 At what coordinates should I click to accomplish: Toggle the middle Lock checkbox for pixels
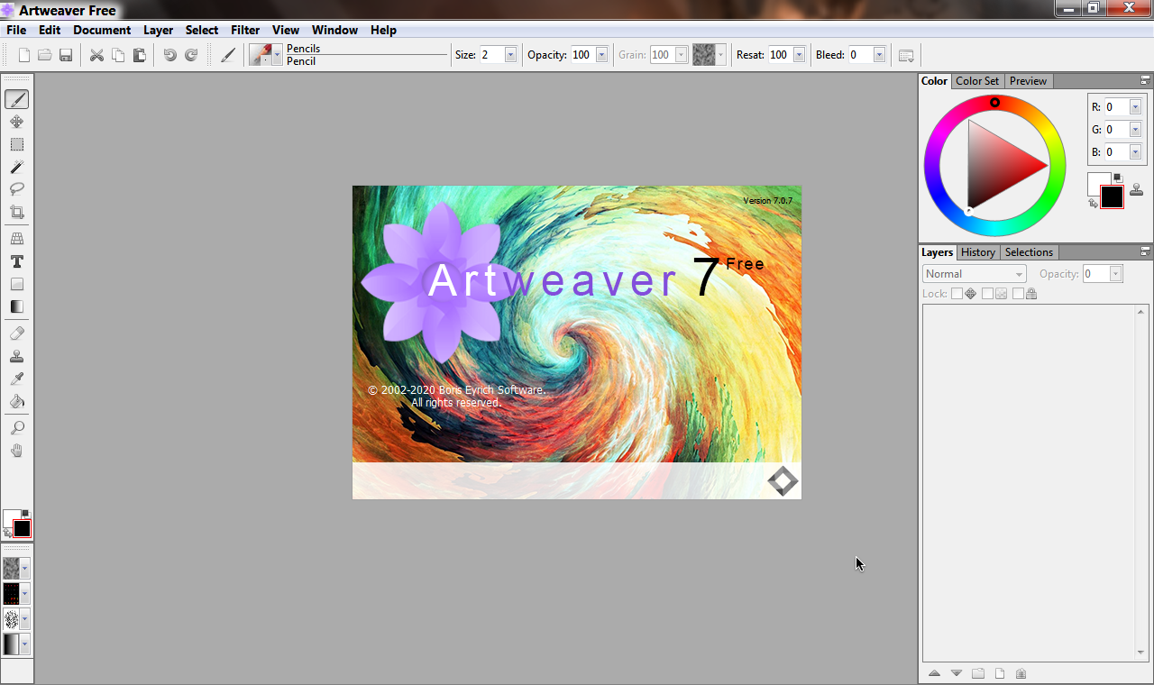click(987, 294)
